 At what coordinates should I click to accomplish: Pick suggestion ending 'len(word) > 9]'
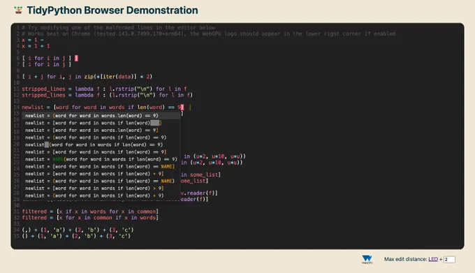click(101, 189)
